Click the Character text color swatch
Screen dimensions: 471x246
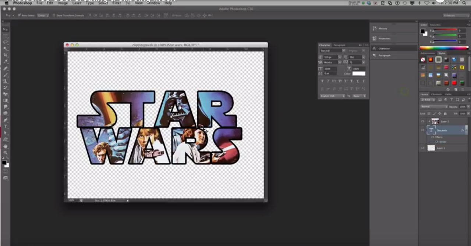coord(359,73)
